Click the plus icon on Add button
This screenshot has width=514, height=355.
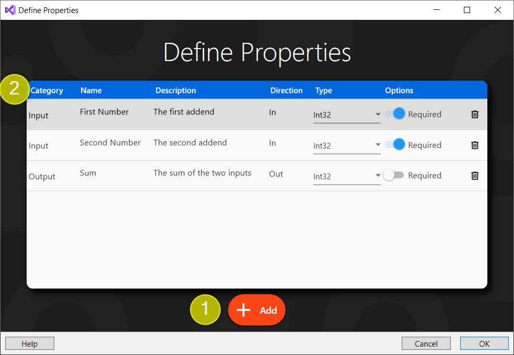(x=244, y=310)
